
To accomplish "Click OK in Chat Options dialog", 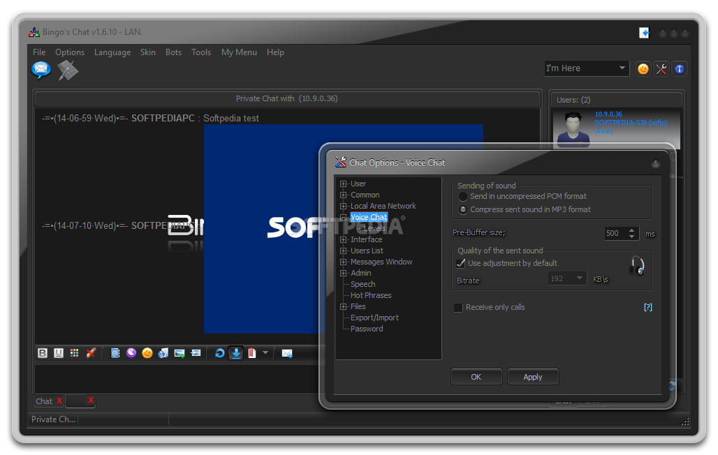I will (476, 377).
